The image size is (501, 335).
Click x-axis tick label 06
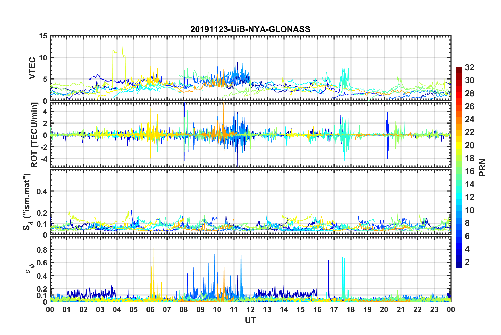tap(150, 309)
